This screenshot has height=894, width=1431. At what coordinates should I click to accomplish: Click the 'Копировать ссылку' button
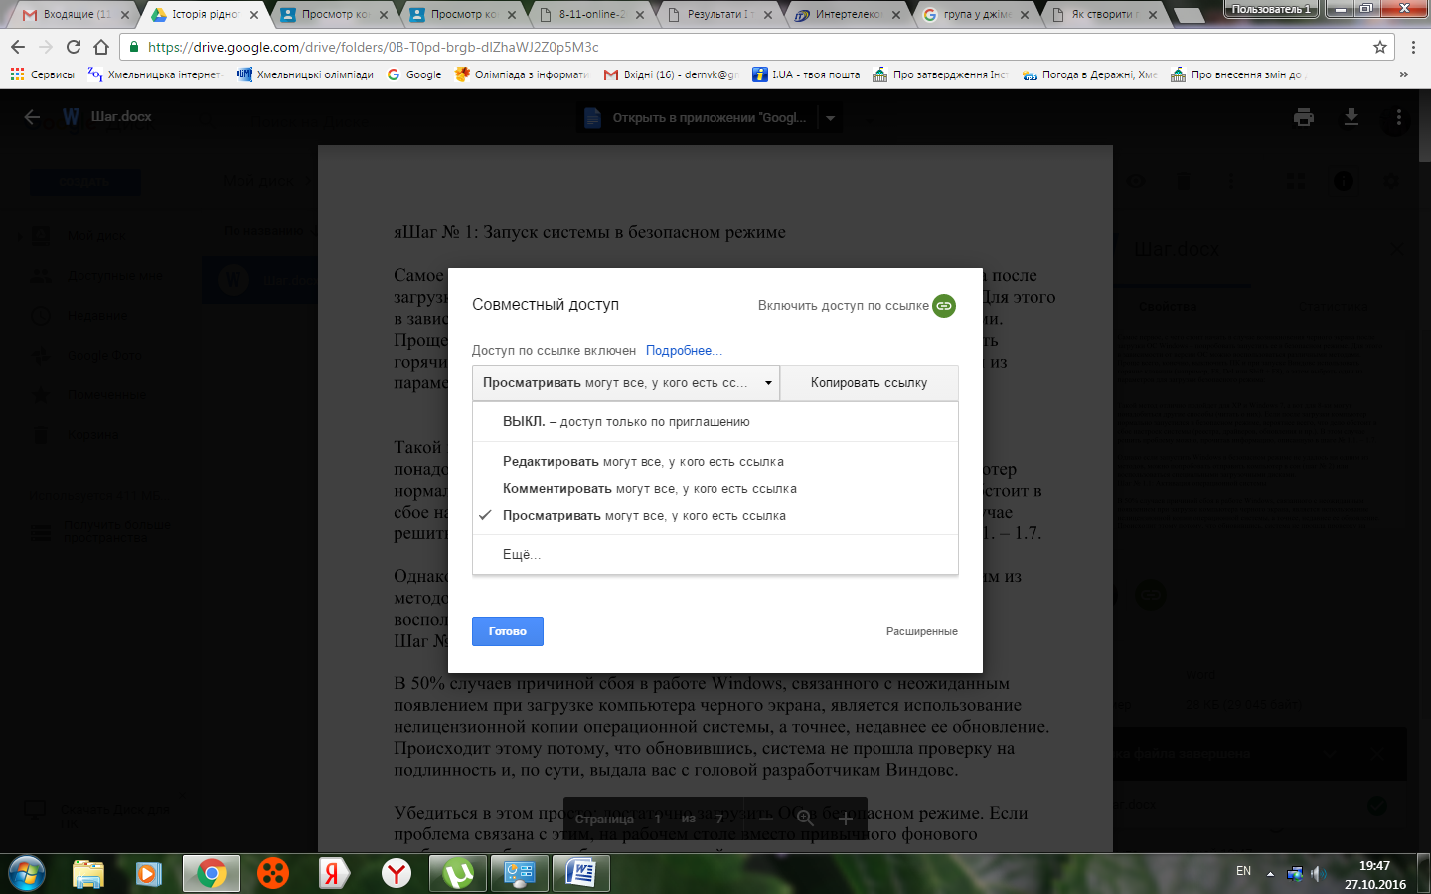point(870,383)
